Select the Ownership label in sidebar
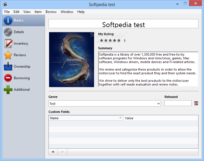 [x=22, y=67]
